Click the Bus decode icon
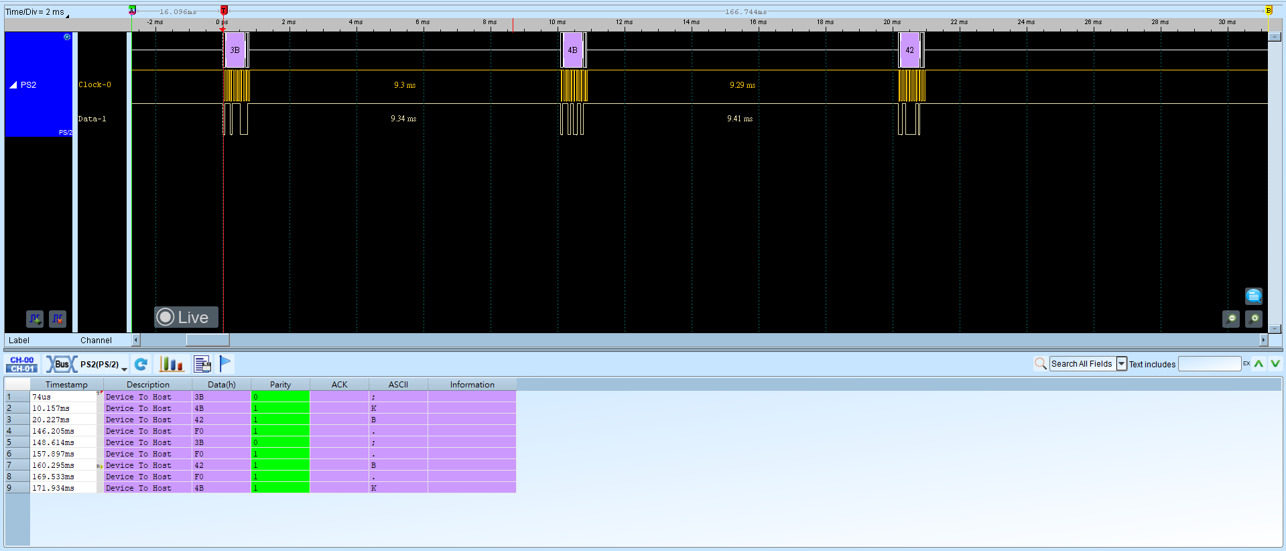1286x551 pixels. (61, 364)
